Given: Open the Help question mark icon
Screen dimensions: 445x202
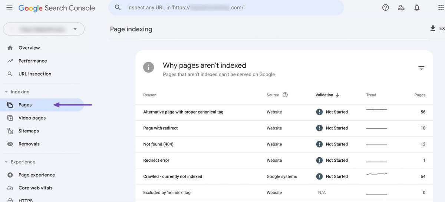Looking at the screenshot, I should [x=386, y=7].
